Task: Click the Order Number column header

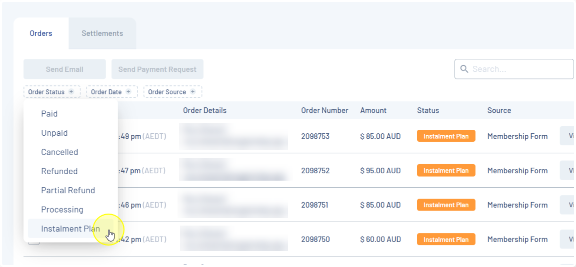Action: [324, 110]
